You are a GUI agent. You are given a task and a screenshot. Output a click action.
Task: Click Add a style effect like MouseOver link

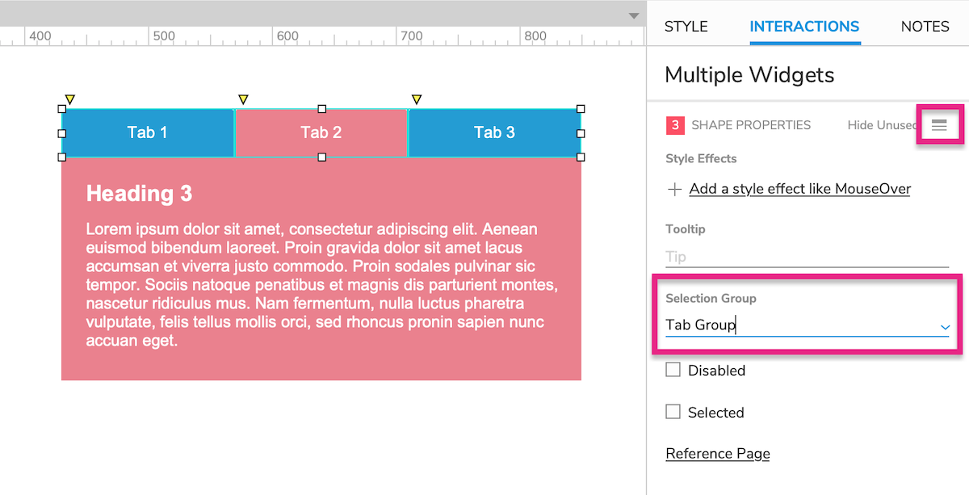[x=799, y=189]
